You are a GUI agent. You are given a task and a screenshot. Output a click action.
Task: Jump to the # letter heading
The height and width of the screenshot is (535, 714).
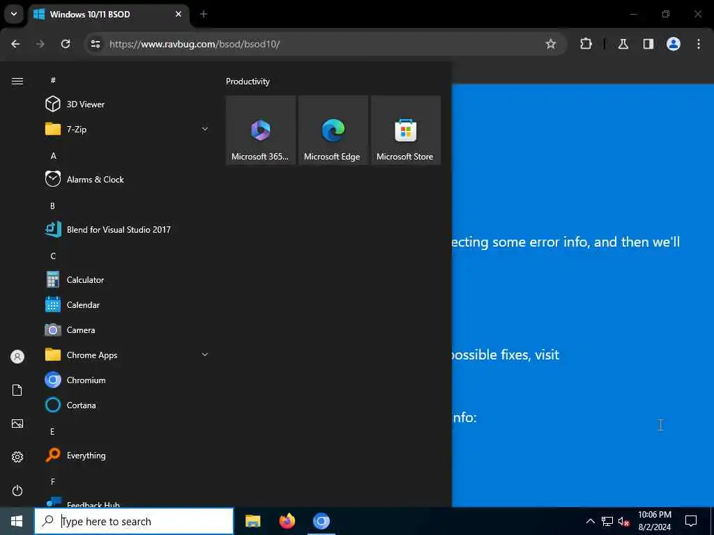[53, 80]
